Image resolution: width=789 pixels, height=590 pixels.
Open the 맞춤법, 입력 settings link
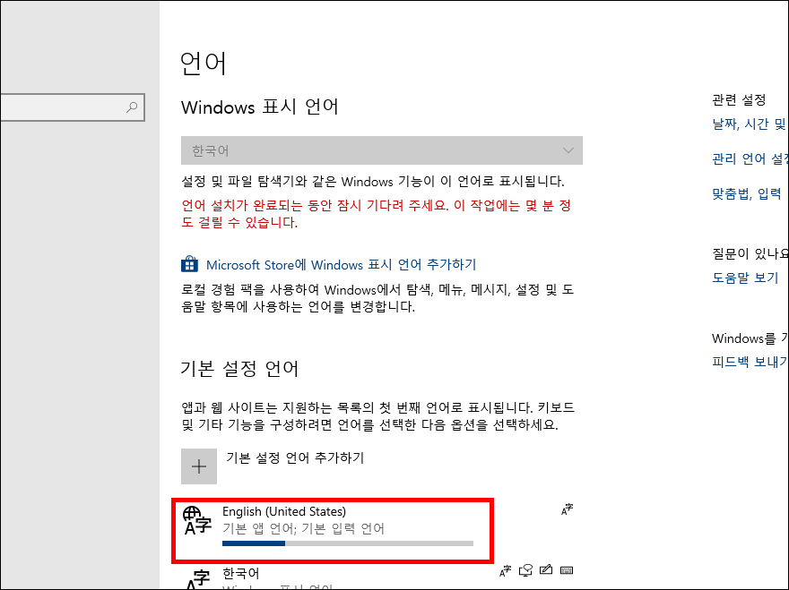point(747,193)
